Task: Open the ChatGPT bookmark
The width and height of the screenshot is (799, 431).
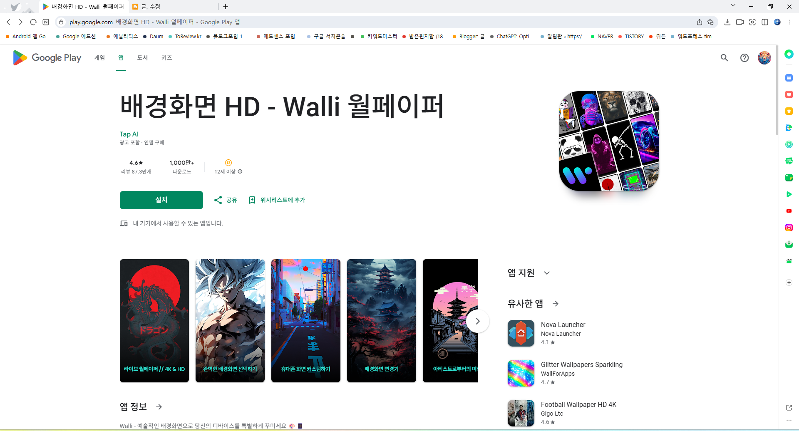Action: point(511,37)
